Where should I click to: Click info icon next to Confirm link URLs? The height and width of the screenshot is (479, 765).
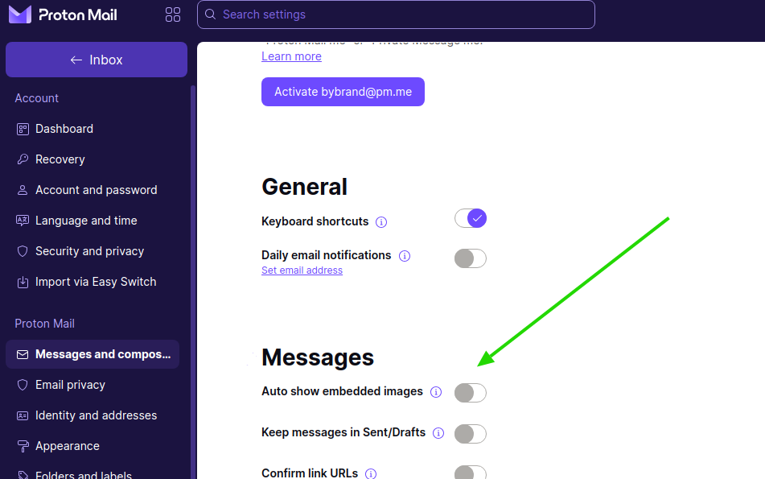point(371,474)
